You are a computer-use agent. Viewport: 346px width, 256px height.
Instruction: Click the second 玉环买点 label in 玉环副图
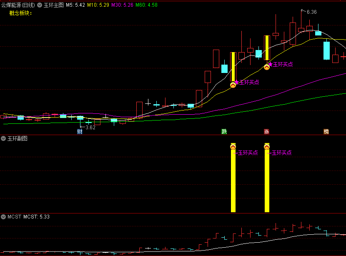[x=281, y=153]
